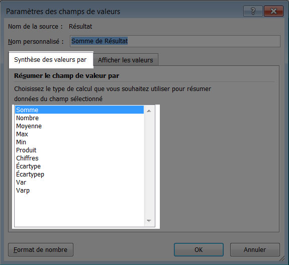Screen dimensions: 289x265
Task: Open Format de nombre settings
Action: click(41, 250)
